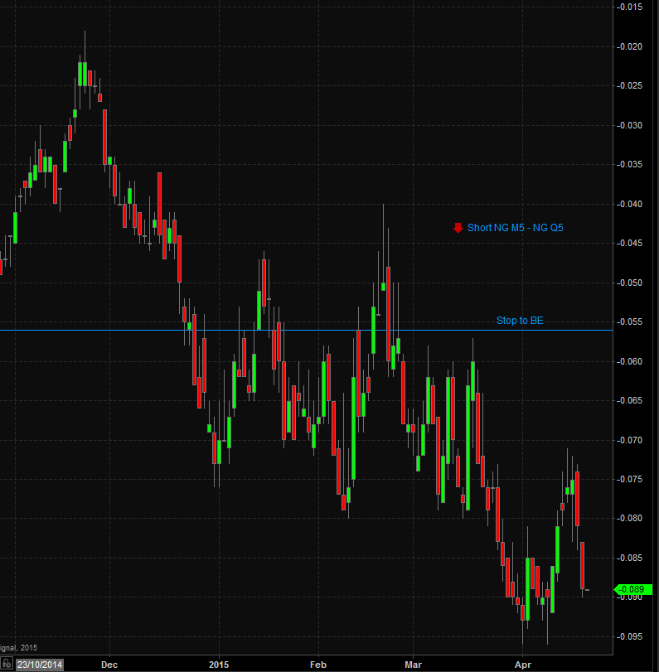Click the -0.035 price axis label
Screen dimensions: 659x672
coord(630,164)
